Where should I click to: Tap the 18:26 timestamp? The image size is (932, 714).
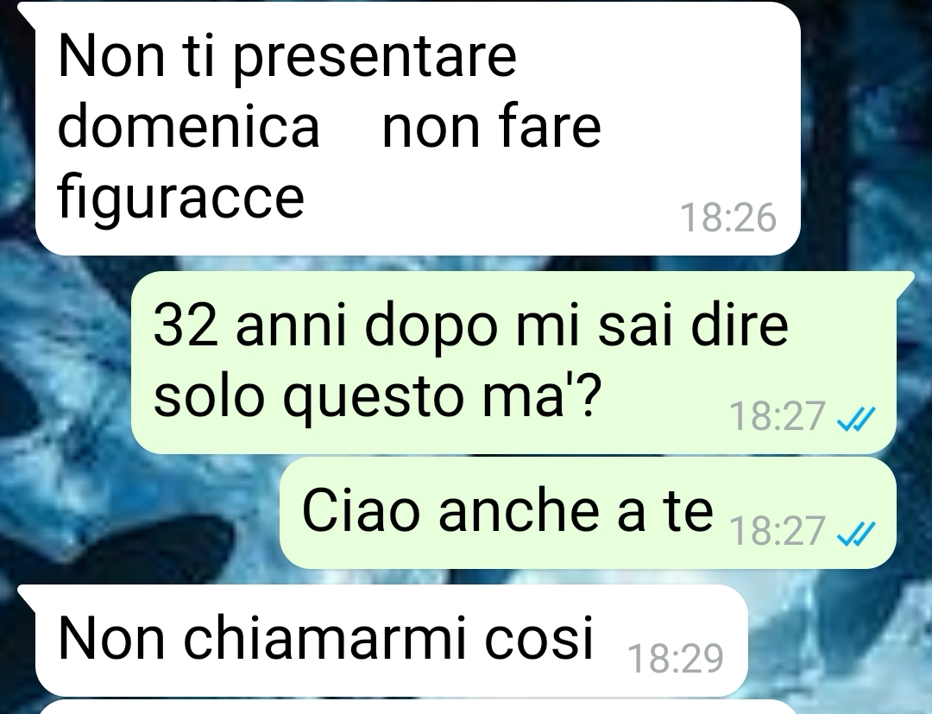728,218
